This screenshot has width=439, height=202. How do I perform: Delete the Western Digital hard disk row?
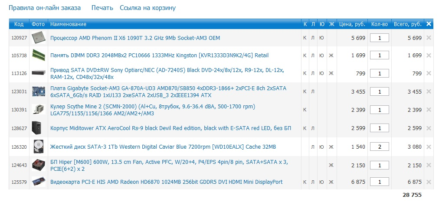(429, 147)
